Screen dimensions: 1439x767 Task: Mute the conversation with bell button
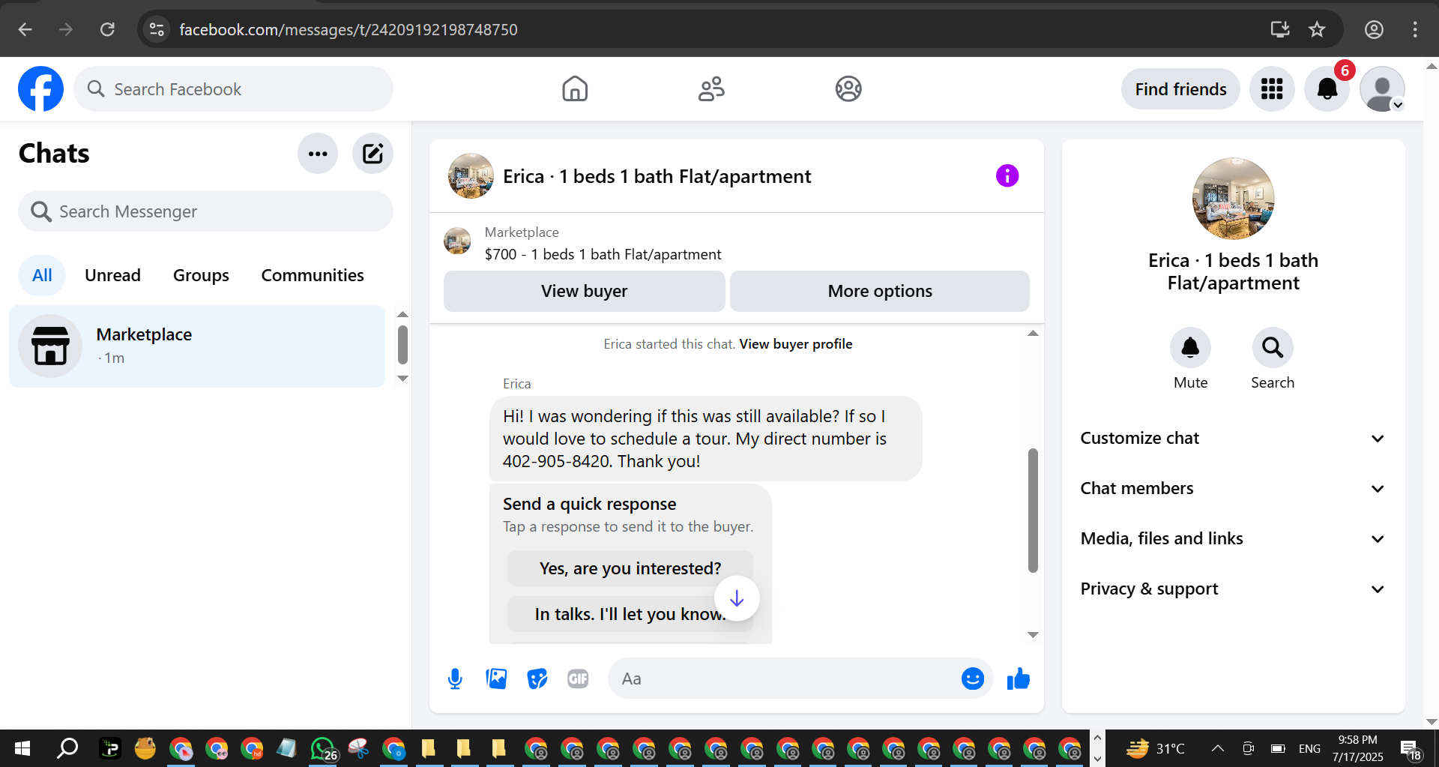coord(1190,348)
